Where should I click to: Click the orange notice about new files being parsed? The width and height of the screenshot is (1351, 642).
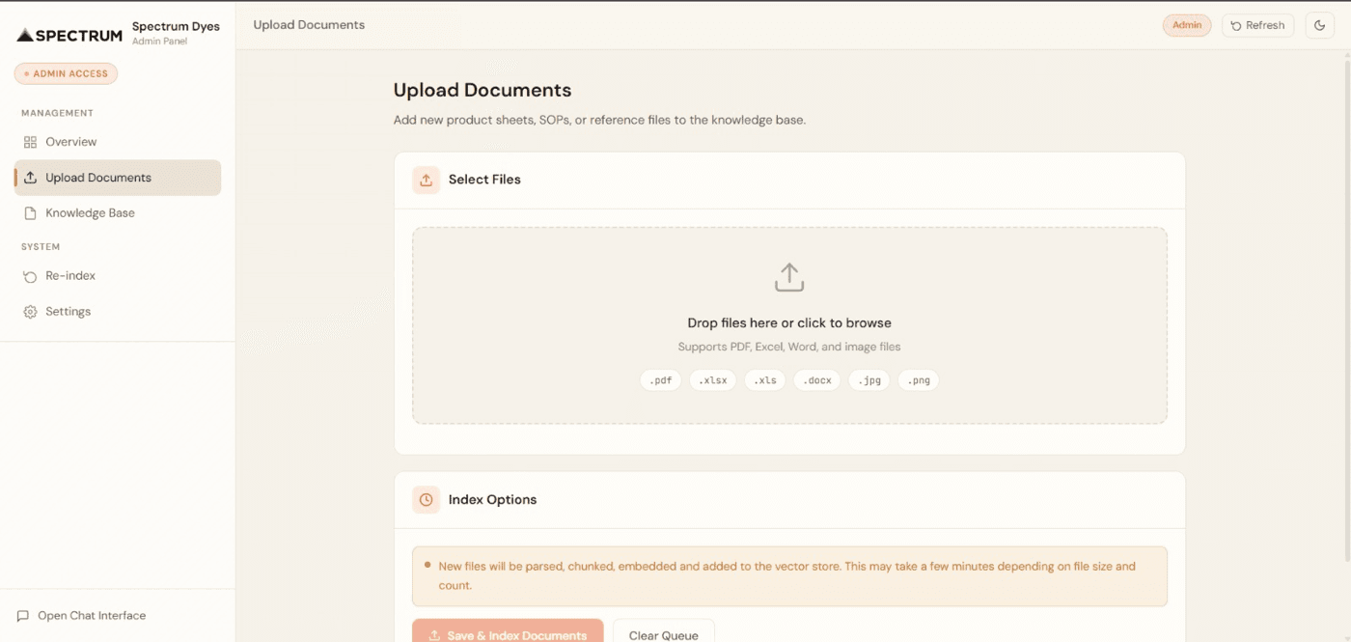pos(789,576)
